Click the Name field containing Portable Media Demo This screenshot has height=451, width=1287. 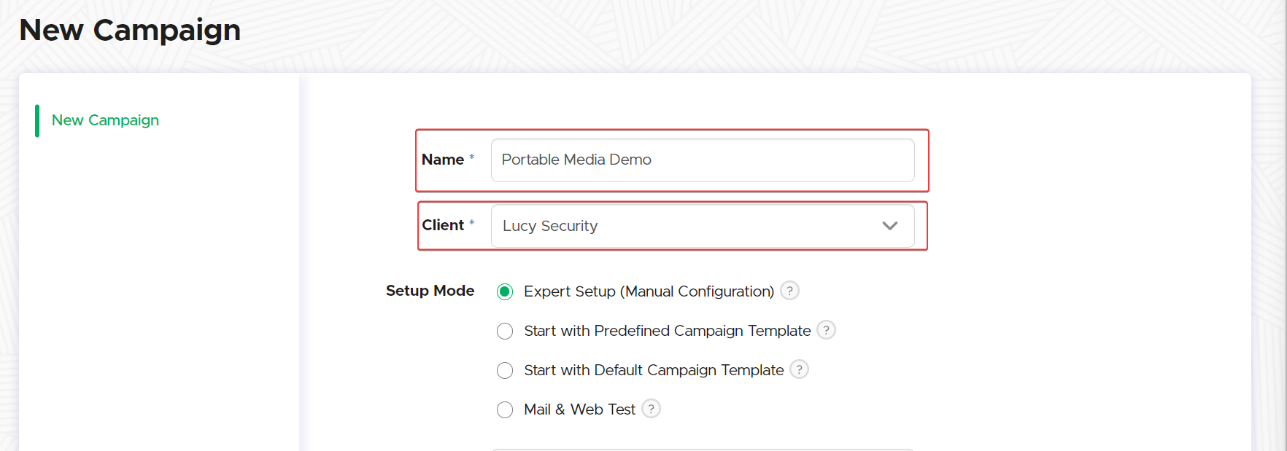click(x=702, y=160)
